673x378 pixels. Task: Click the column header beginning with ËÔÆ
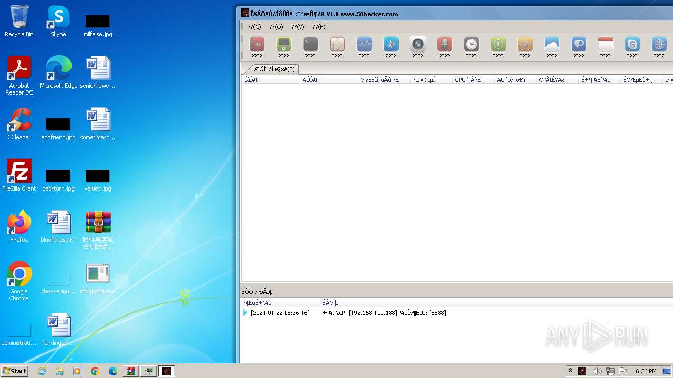[x=641, y=80]
